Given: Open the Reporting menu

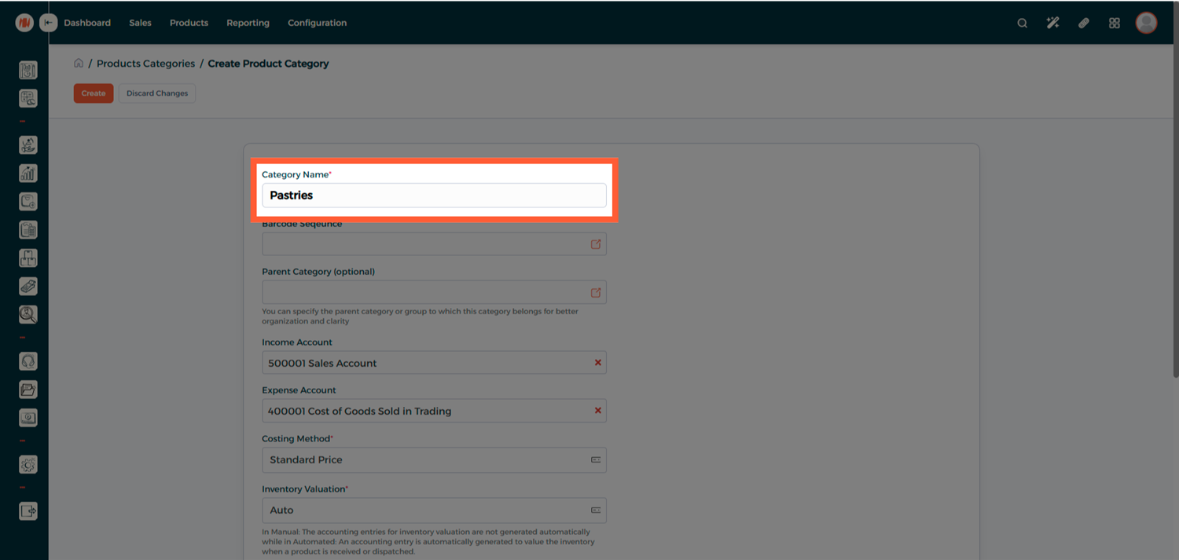Looking at the screenshot, I should click(x=248, y=23).
